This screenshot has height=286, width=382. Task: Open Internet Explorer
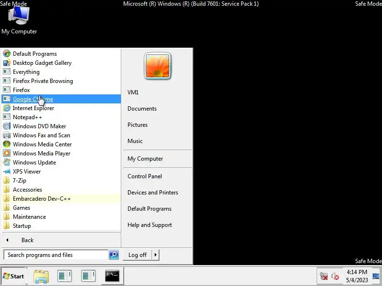(61, 108)
